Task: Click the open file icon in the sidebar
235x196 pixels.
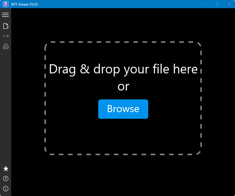Action: (x=6, y=26)
